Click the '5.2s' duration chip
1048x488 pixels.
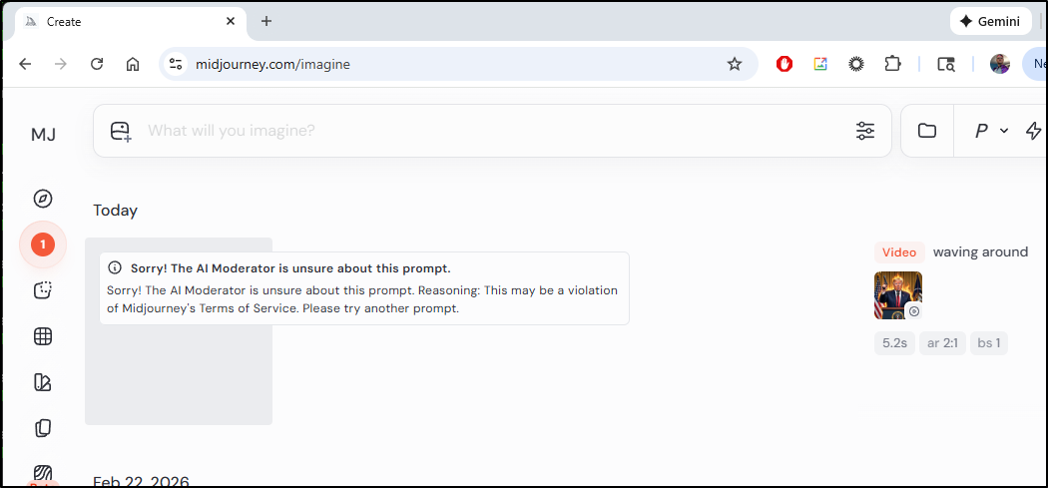point(894,343)
